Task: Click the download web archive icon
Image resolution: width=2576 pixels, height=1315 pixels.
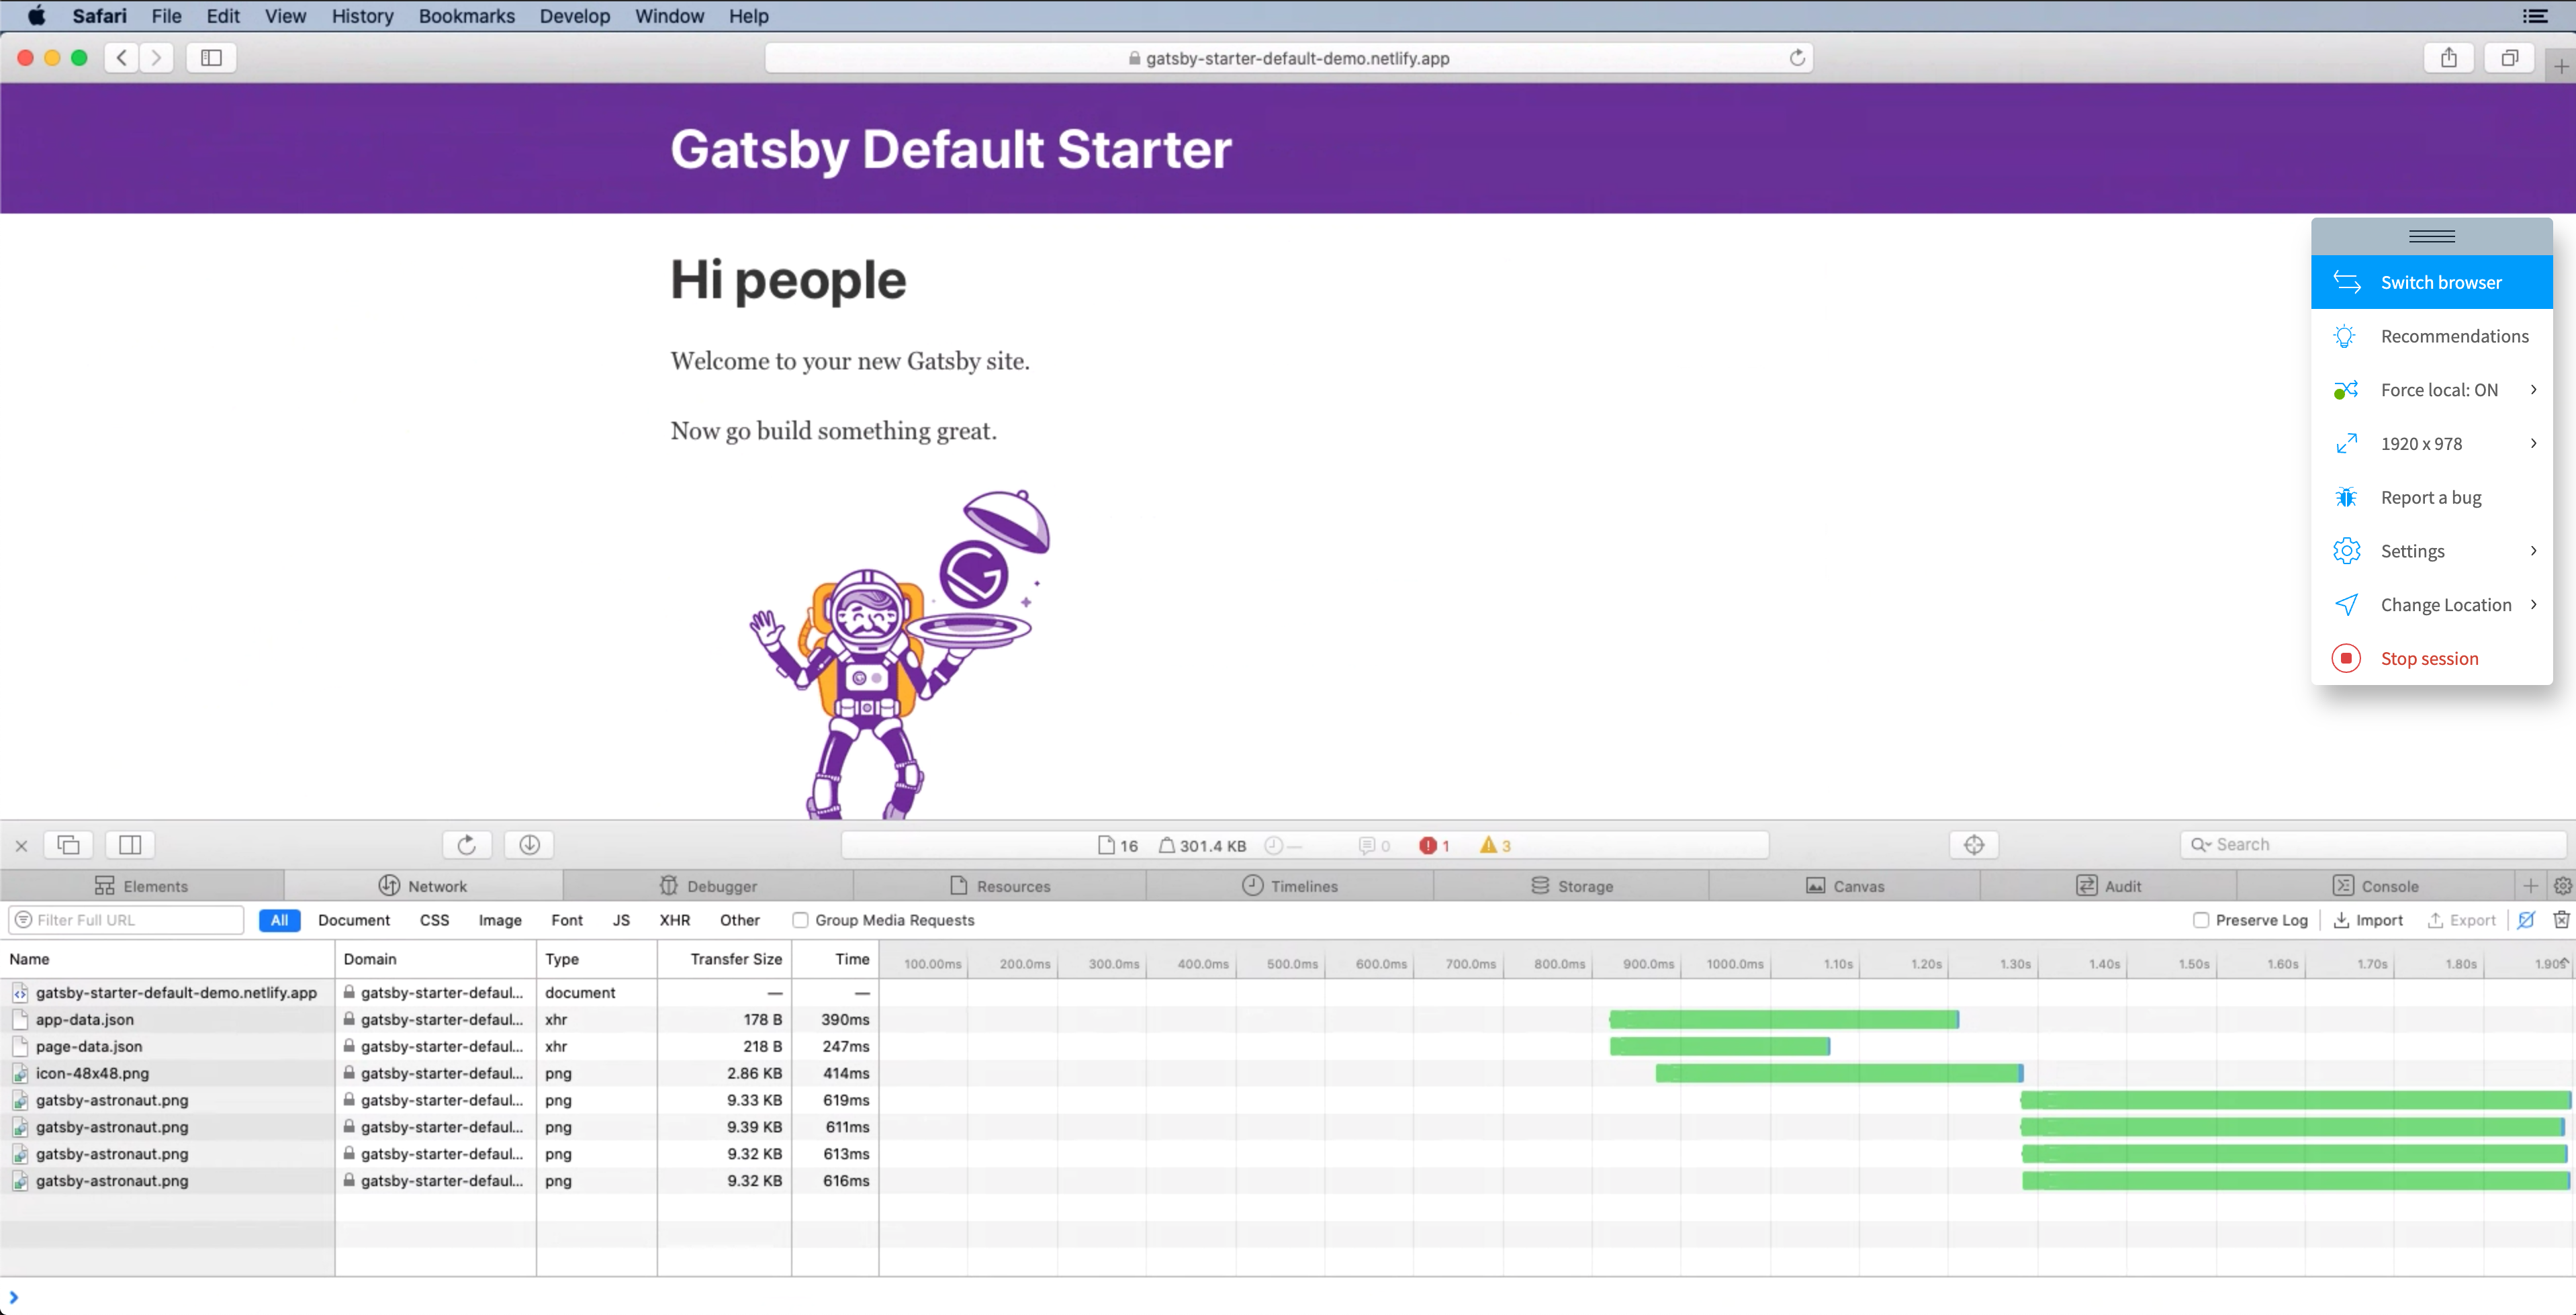Action: pos(529,845)
